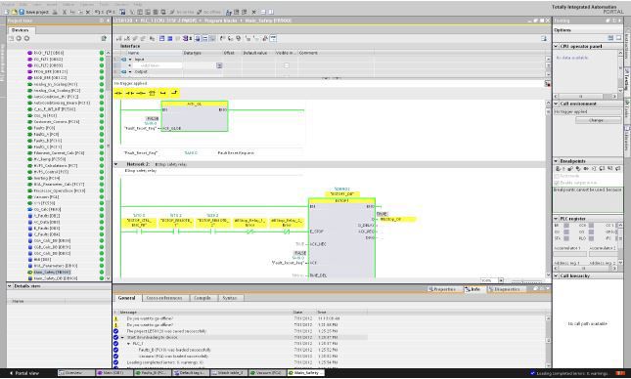
Task: Toggle the Visible checkbox in interface row
Action: coord(287,65)
